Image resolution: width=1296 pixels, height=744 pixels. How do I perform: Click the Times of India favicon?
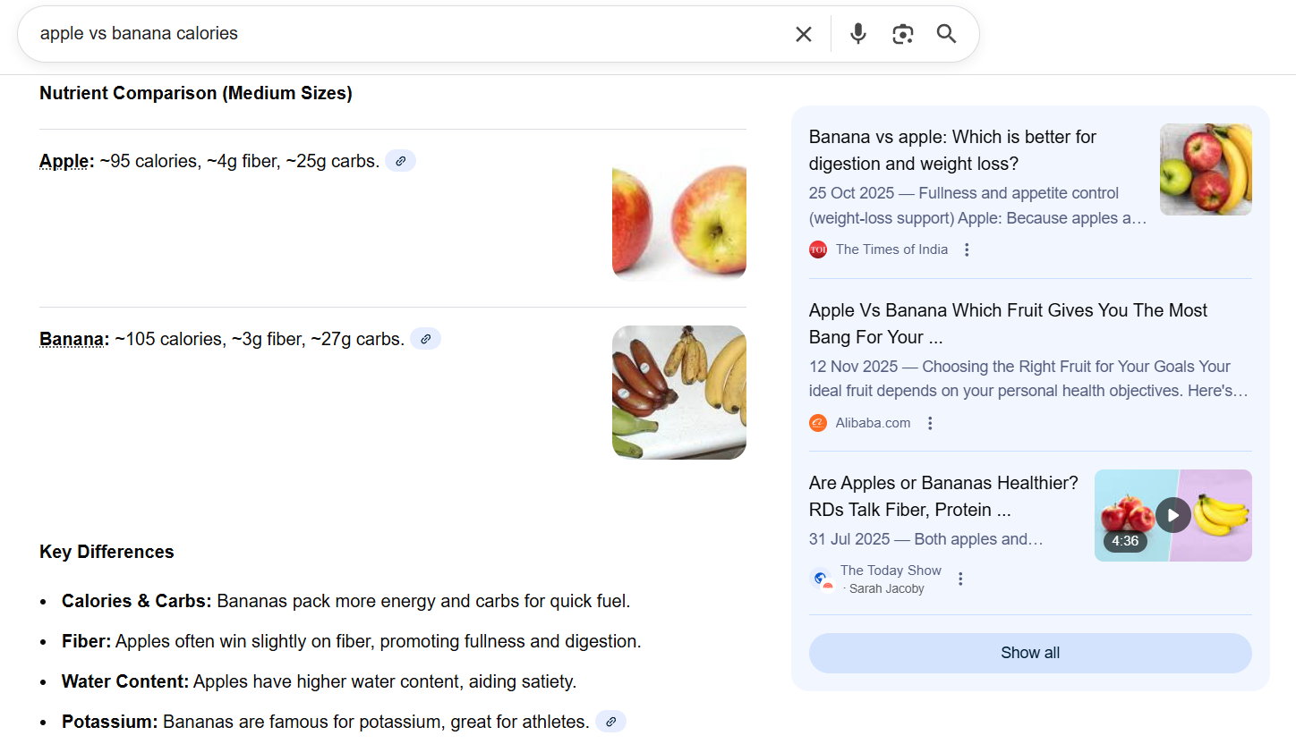[x=817, y=249]
